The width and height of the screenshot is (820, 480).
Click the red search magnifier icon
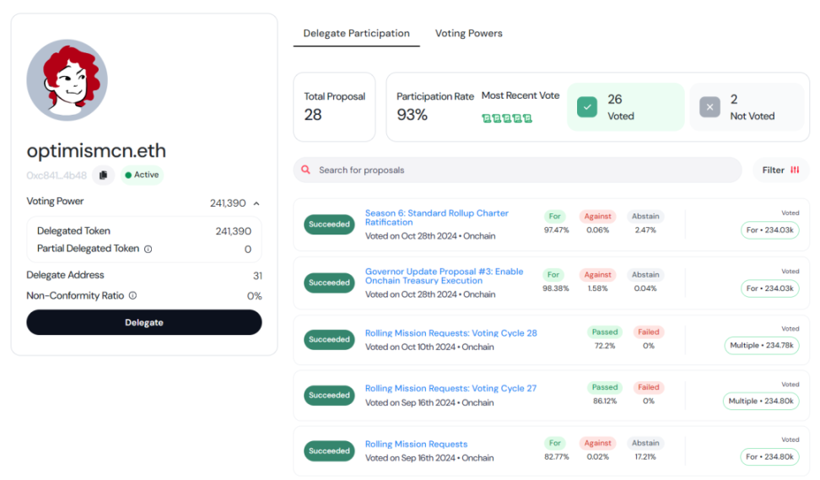click(305, 170)
